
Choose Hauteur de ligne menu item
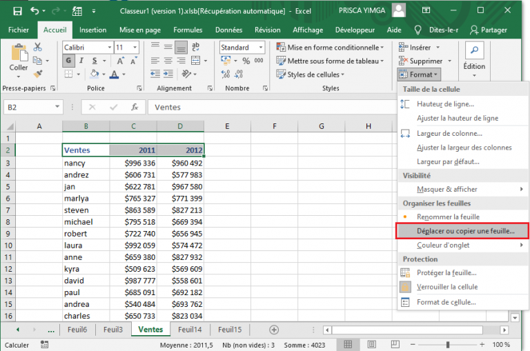[x=463, y=104]
